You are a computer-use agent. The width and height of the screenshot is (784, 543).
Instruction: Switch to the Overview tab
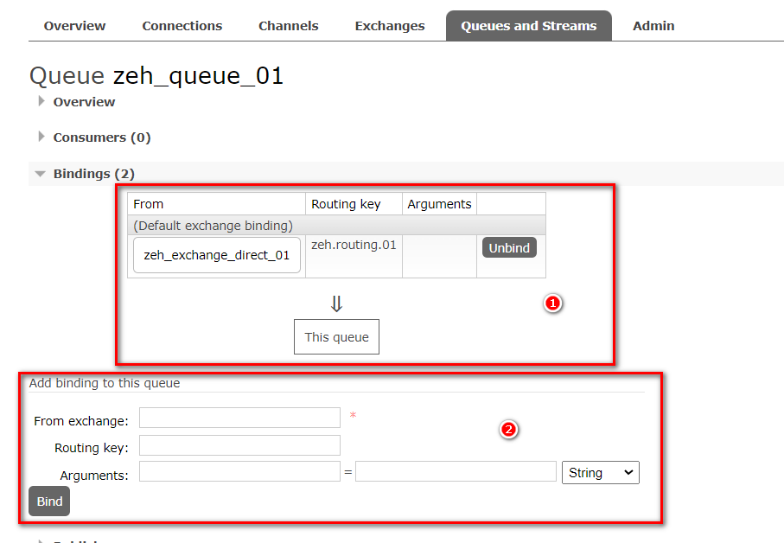74,26
